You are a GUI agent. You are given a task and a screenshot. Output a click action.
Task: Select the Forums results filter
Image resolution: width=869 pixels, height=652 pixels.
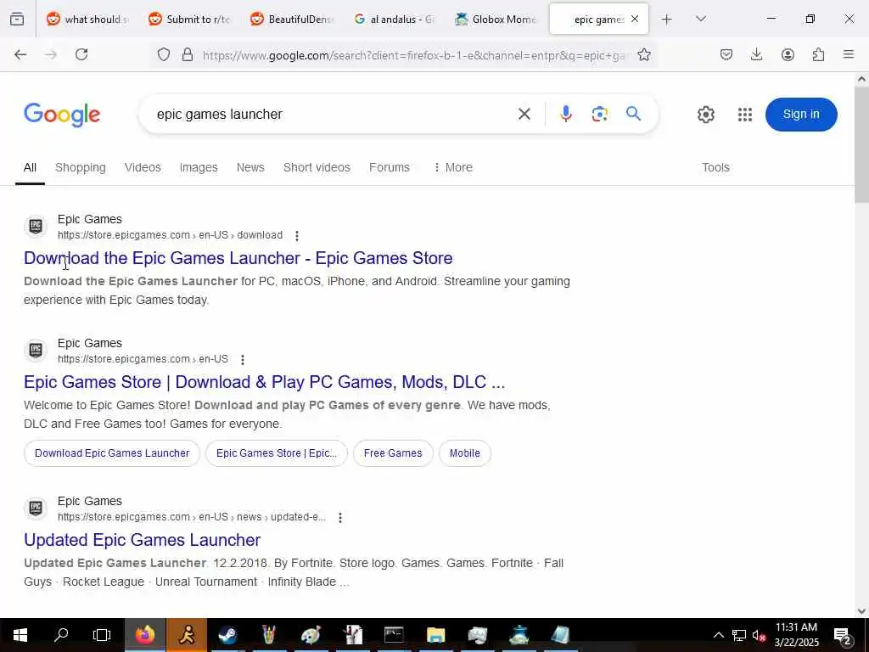[389, 167]
